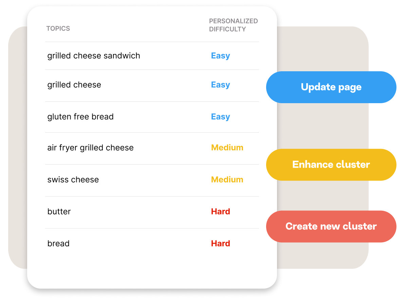
Task: Click Hard difficulty label for butter
Action: click(x=220, y=211)
